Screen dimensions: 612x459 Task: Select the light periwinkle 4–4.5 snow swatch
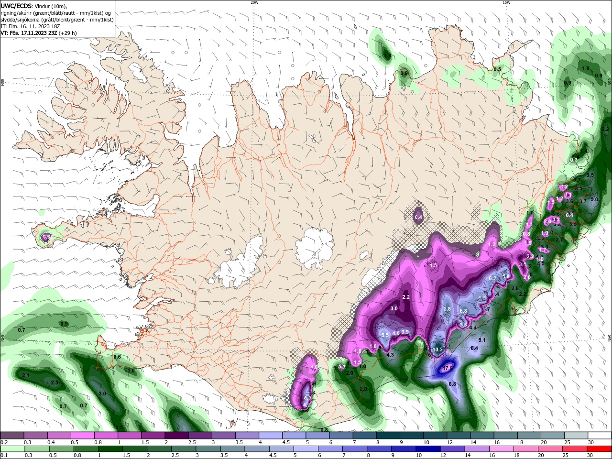(x=271, y=436)
